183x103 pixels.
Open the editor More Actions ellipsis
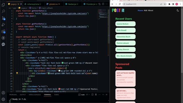point(107,4)
